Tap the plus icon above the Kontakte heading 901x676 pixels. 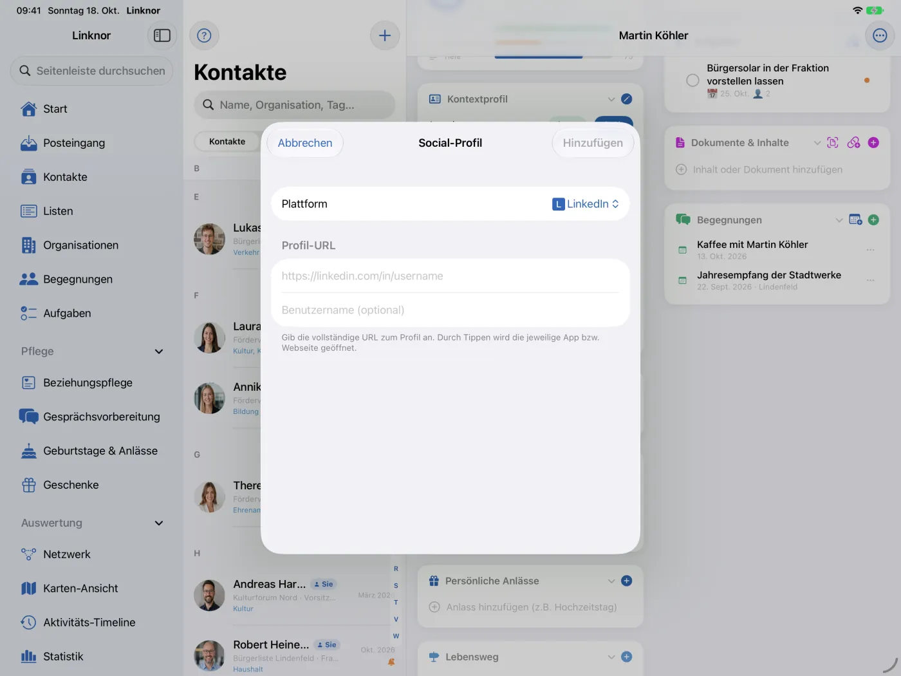coord(385,35)
